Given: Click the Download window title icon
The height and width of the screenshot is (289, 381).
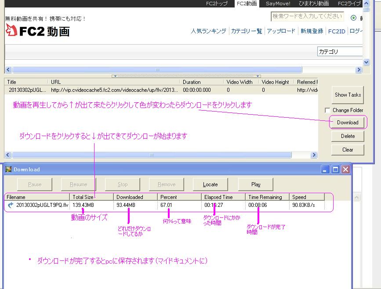Looking at the screenshot, I should [8, 169].
